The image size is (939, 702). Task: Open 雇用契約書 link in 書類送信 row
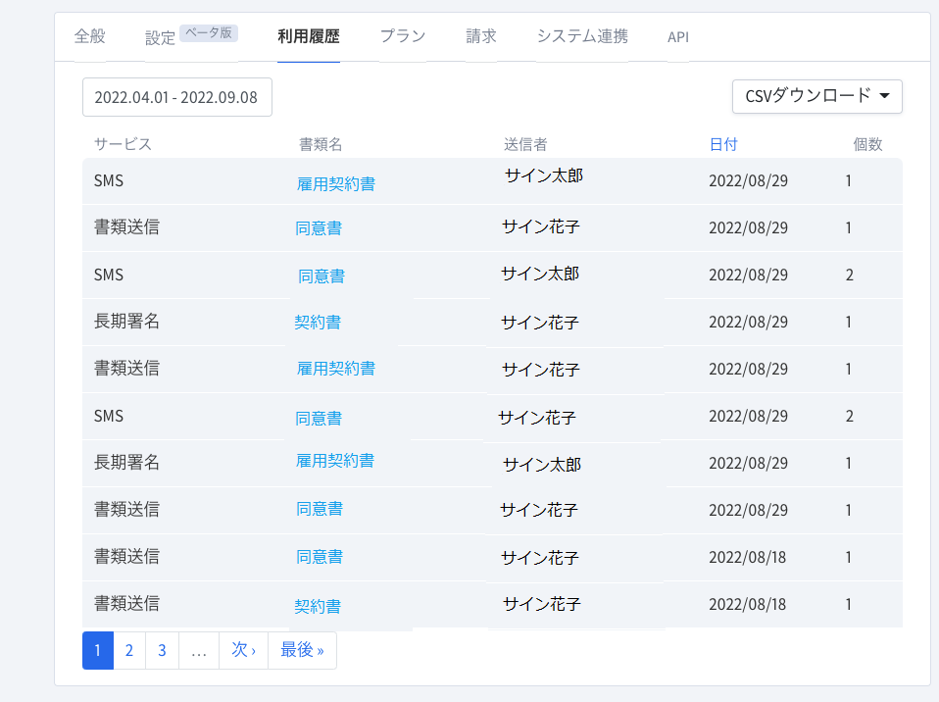coord(336,369)
